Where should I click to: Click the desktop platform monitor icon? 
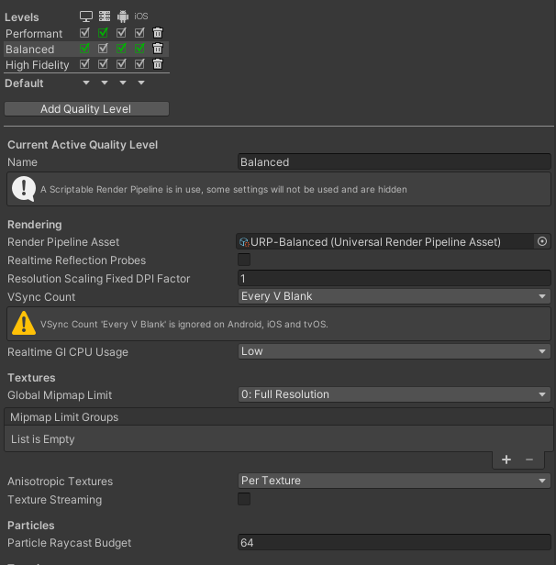(x=85, y=17)
